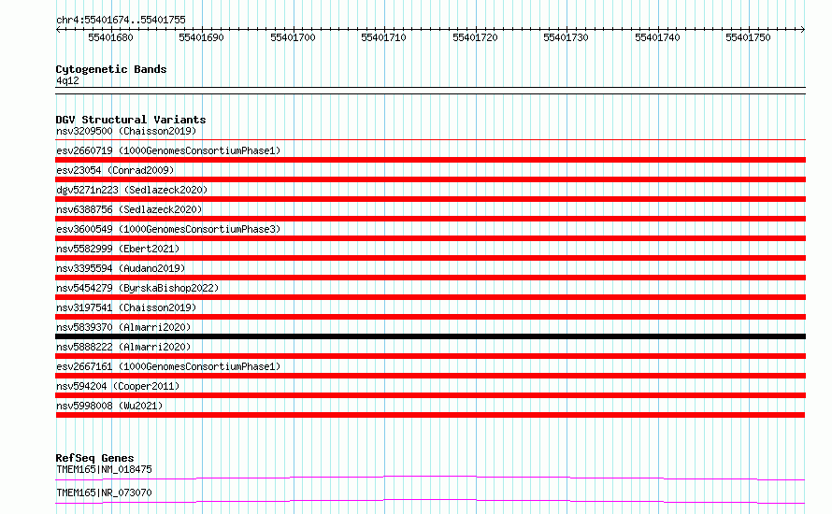Open nsv5888222 (Almarri2020) variant

[x=123, y=347]
